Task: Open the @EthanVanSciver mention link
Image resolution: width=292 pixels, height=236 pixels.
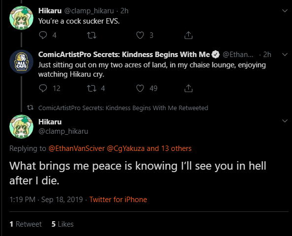Action: tap(77, 148)
